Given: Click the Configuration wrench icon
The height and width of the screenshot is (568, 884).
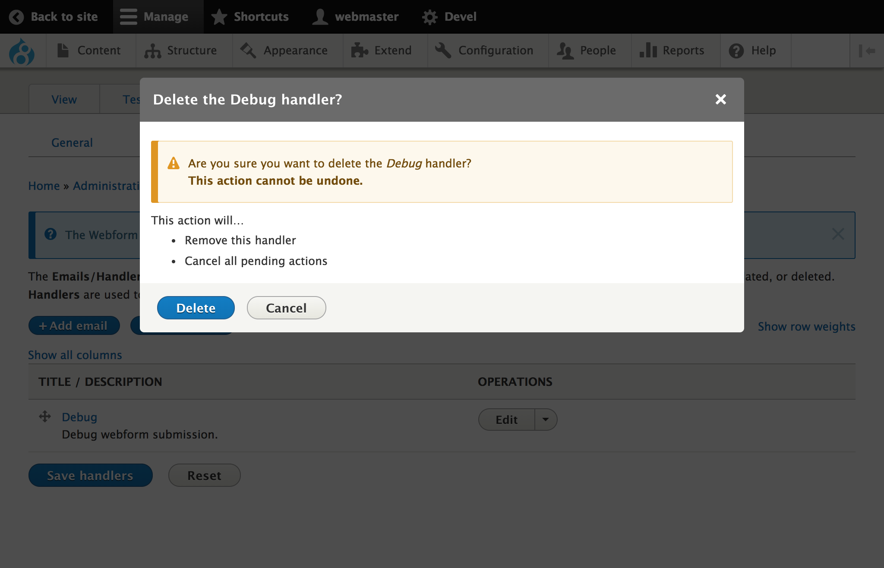Looking at the screenshot, I should click(x=443, y=50).
